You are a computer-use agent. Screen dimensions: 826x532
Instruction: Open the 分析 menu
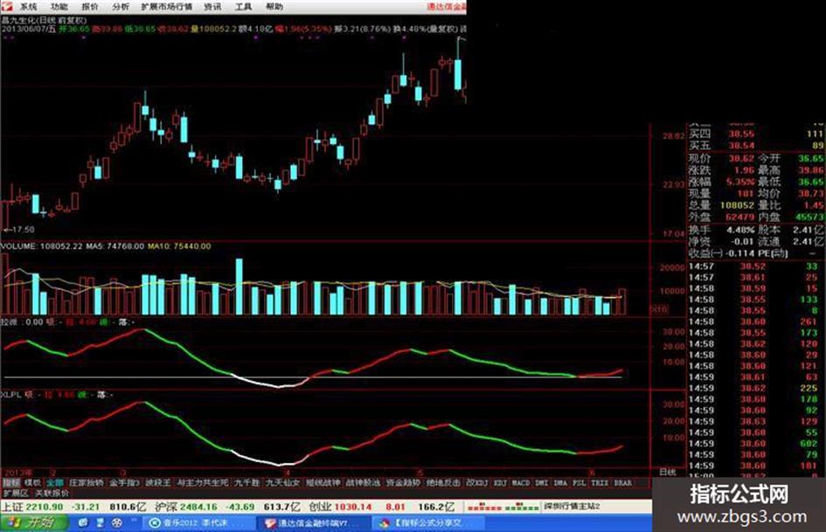tap(121, 6)
